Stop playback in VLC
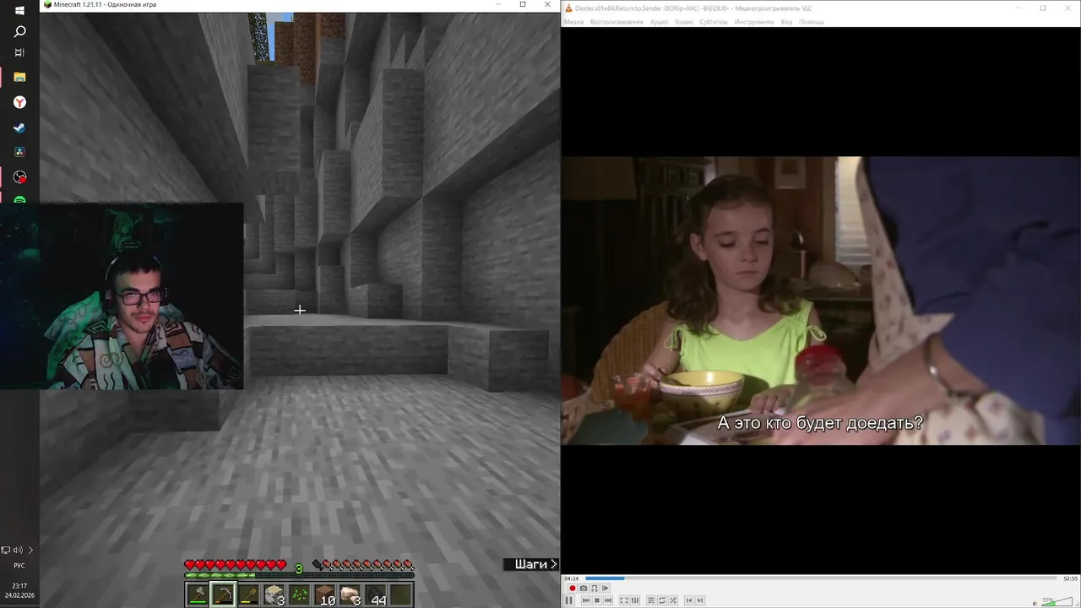1081x608 pixels. click(597, 600)
